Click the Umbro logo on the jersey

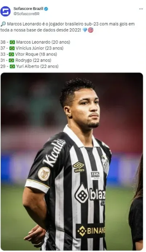pyautogui.click(x=78, y=167)
